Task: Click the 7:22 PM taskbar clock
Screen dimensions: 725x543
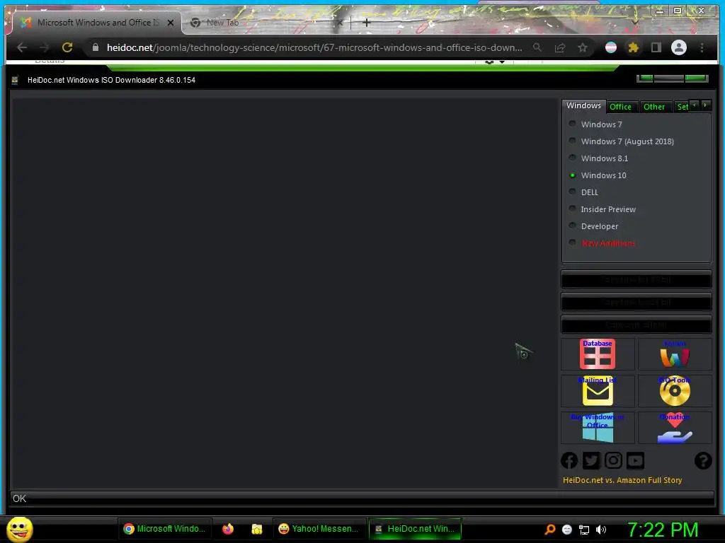Action: [x=663, y=530]
